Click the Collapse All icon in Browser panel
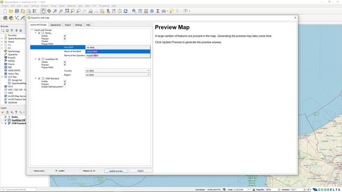This screenshot has width=342, height=192. (x=16, y=31)
